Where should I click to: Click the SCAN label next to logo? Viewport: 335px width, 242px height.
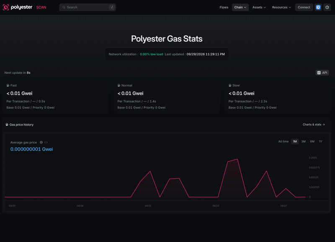[x=41, y=7]
